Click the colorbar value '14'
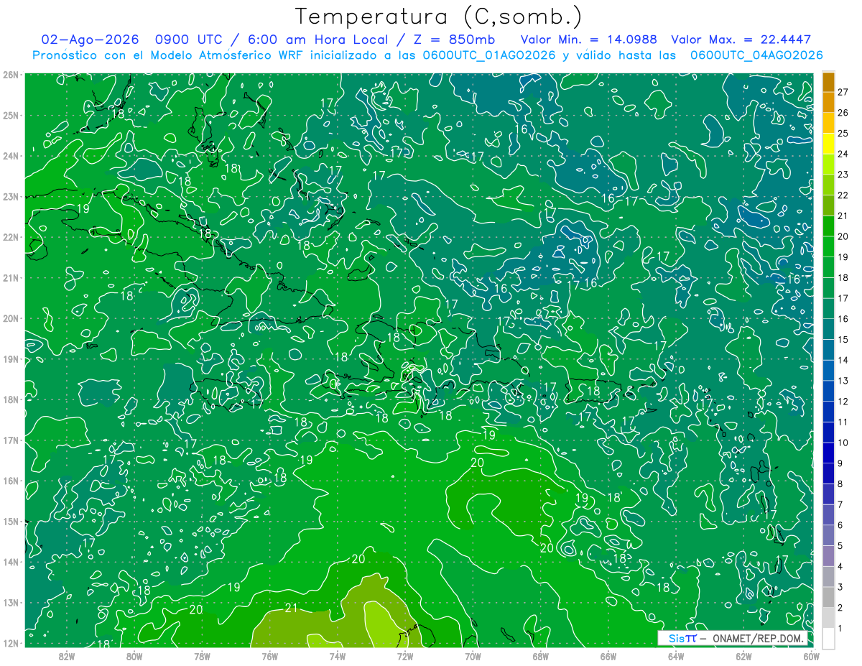 coord(843,360)
